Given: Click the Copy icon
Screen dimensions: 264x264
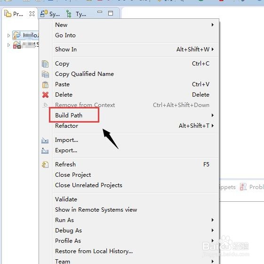Looking at the screenshot, I should coord(45,64).
